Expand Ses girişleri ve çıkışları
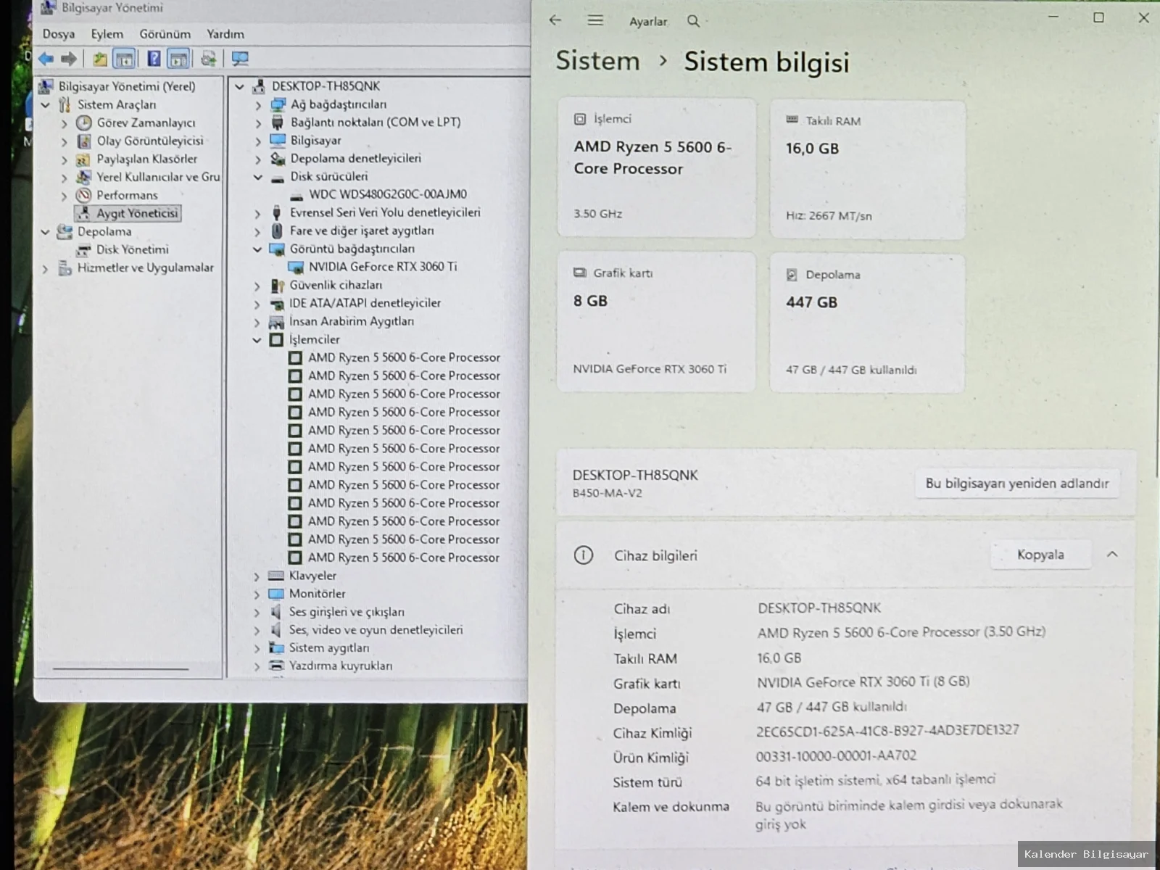Viewport: 1160px width, 870px height. coord(257,613)
